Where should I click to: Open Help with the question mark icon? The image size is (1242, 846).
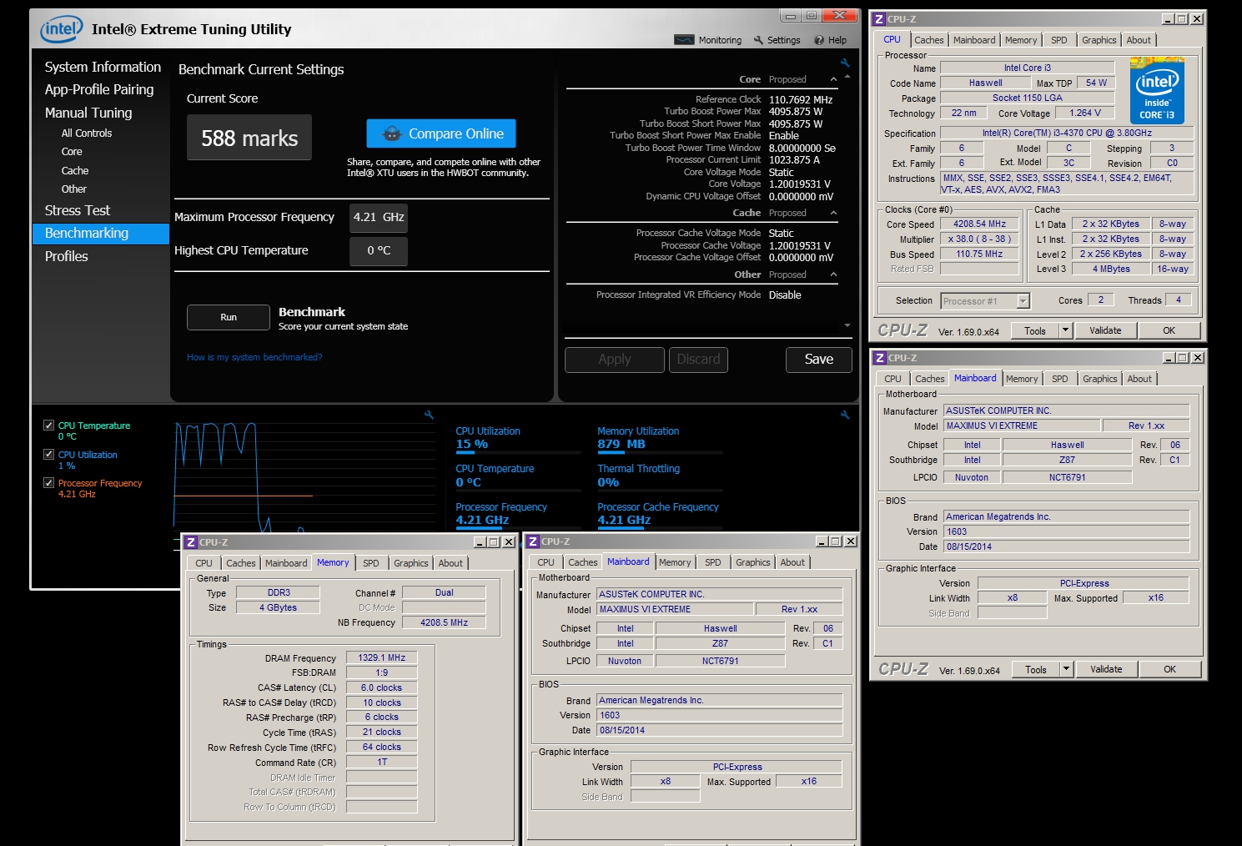830,40
